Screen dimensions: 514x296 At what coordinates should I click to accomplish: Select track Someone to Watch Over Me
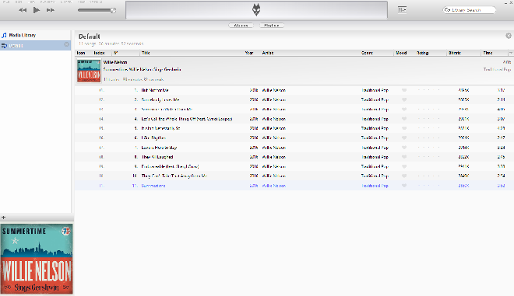click(x=167, y=110)
